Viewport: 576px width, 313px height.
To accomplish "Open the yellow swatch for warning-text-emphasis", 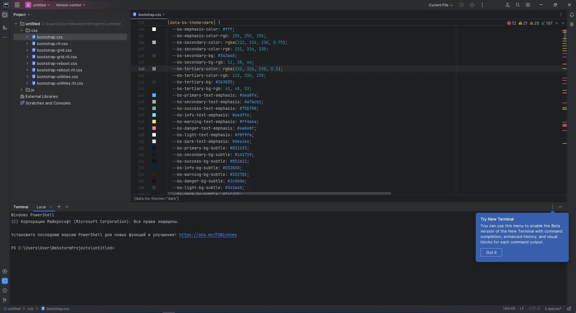I will [154, 122].
